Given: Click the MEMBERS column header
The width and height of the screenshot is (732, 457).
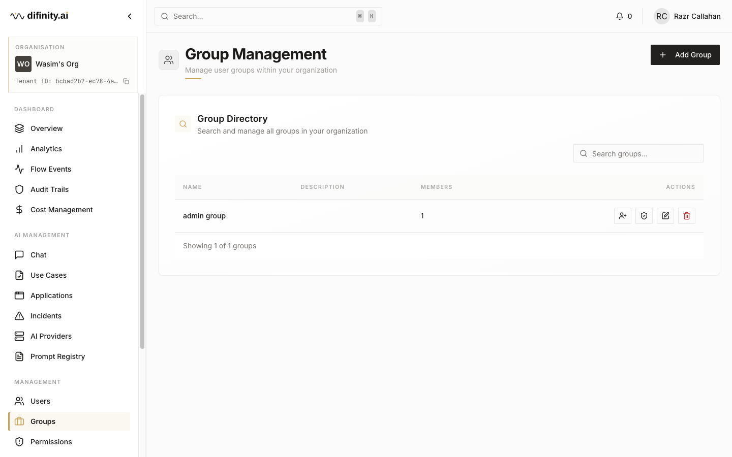Looking at the screenshot, I should [x=436, y=187].
